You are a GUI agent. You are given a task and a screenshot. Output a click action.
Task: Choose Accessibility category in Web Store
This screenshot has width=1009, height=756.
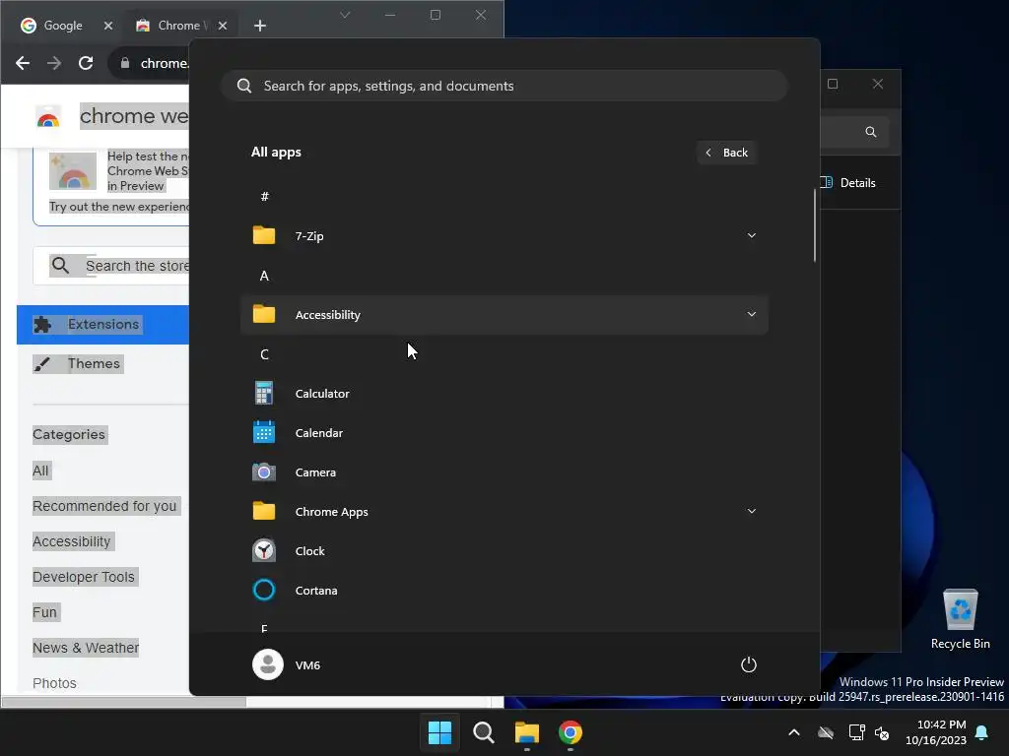click(71, 541)
